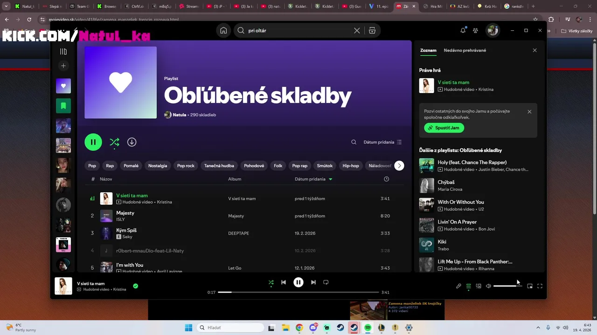Image resolution: width=597 pixels, height=335 pixels.
Task: Pause the playlist with green button
Action: click(x=93, y=142)
